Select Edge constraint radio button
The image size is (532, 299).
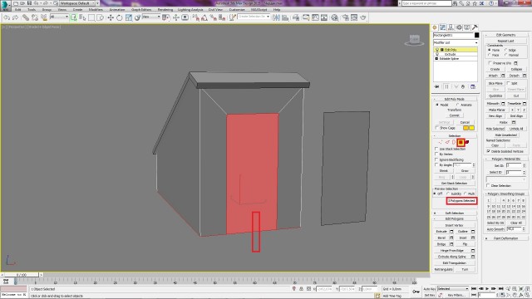click(x=505, y=50)
